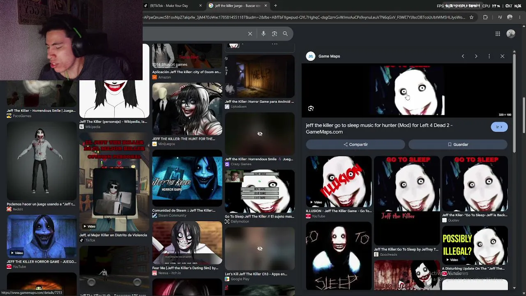Open the Minijuegos Hunt for the Slenderman thumbnail
Viewport: 526px width, 296px height.
pyautogui.click(x=187, y=109)
